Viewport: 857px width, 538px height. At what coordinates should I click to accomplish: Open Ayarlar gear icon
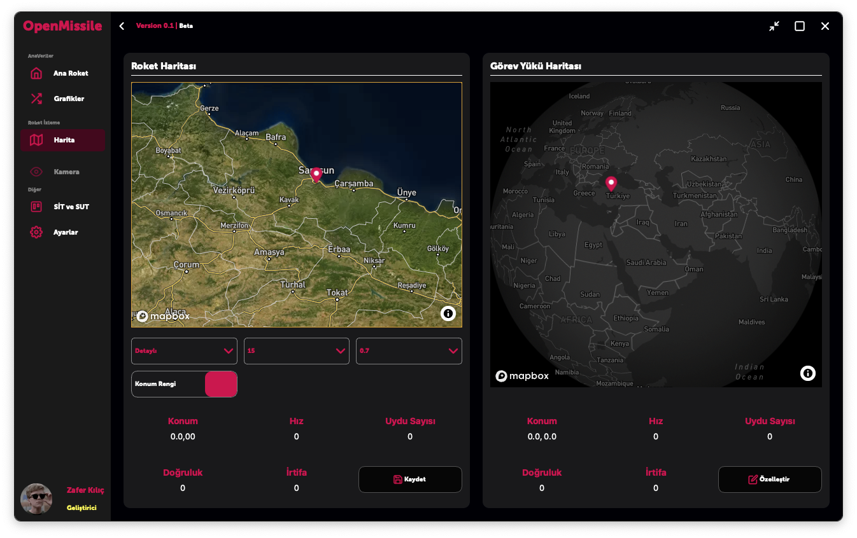[36, 232]
